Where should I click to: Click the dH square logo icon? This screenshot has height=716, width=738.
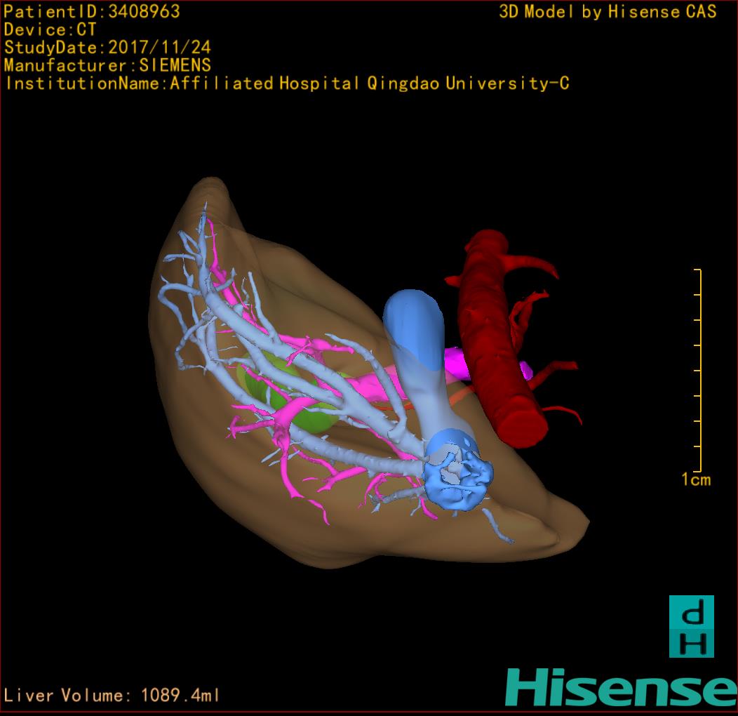[x=691, y=626]
